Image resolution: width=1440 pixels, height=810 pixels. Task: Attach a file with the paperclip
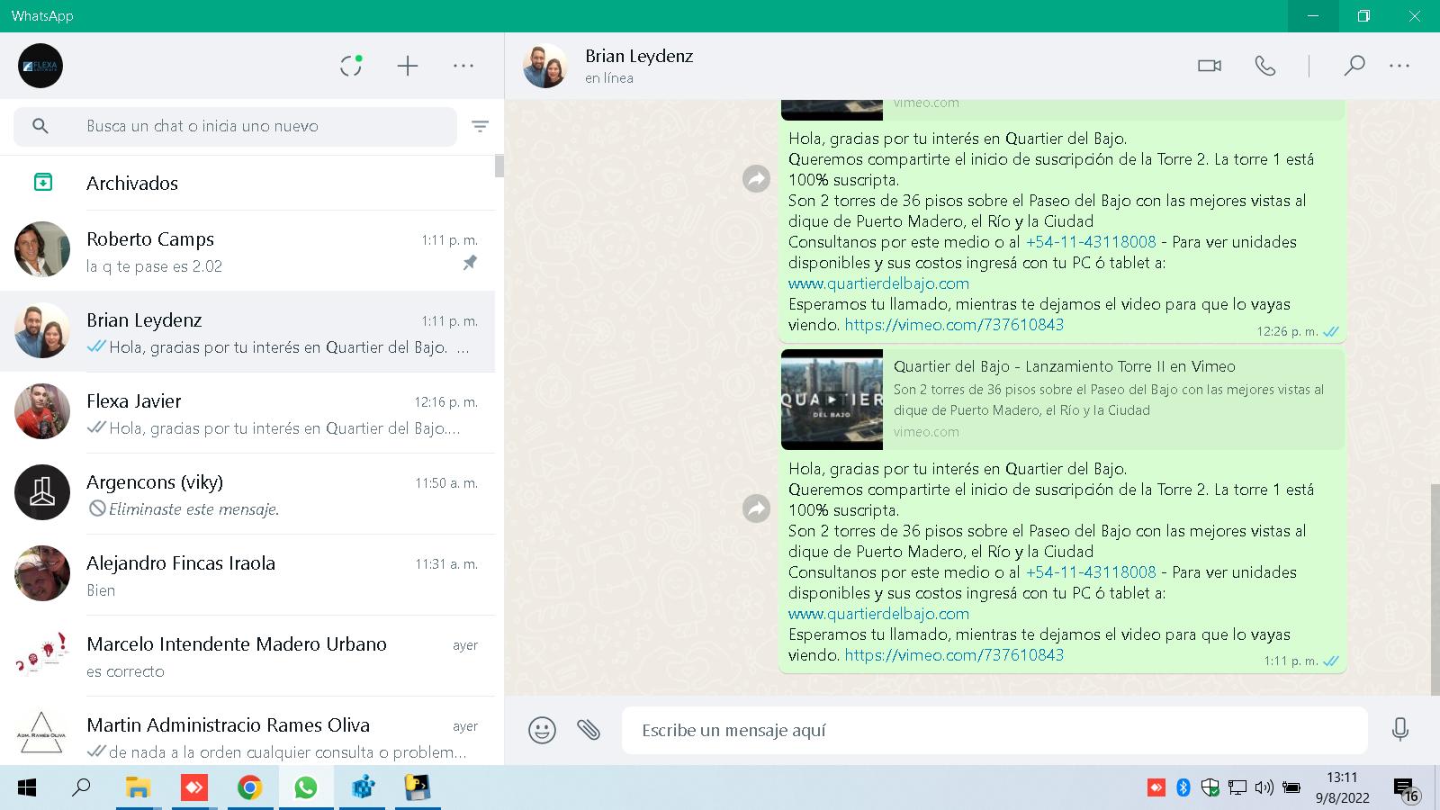click(589, 729)
